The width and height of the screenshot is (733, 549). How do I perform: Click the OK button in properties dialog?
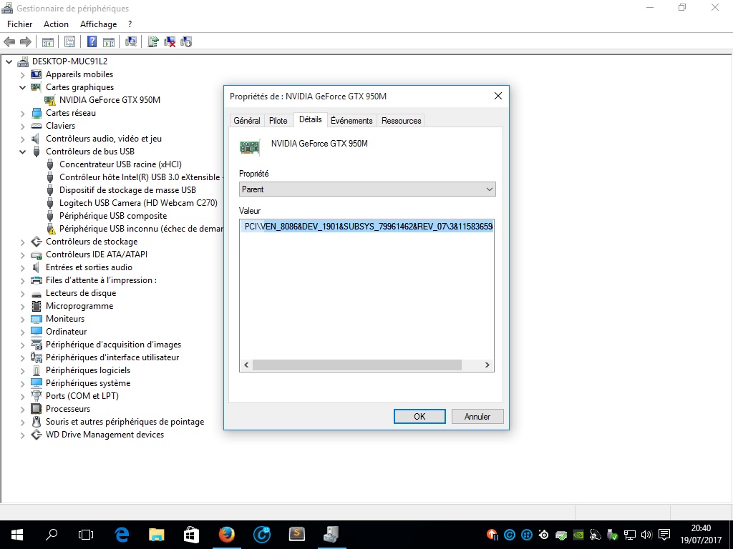coord(419,417)
